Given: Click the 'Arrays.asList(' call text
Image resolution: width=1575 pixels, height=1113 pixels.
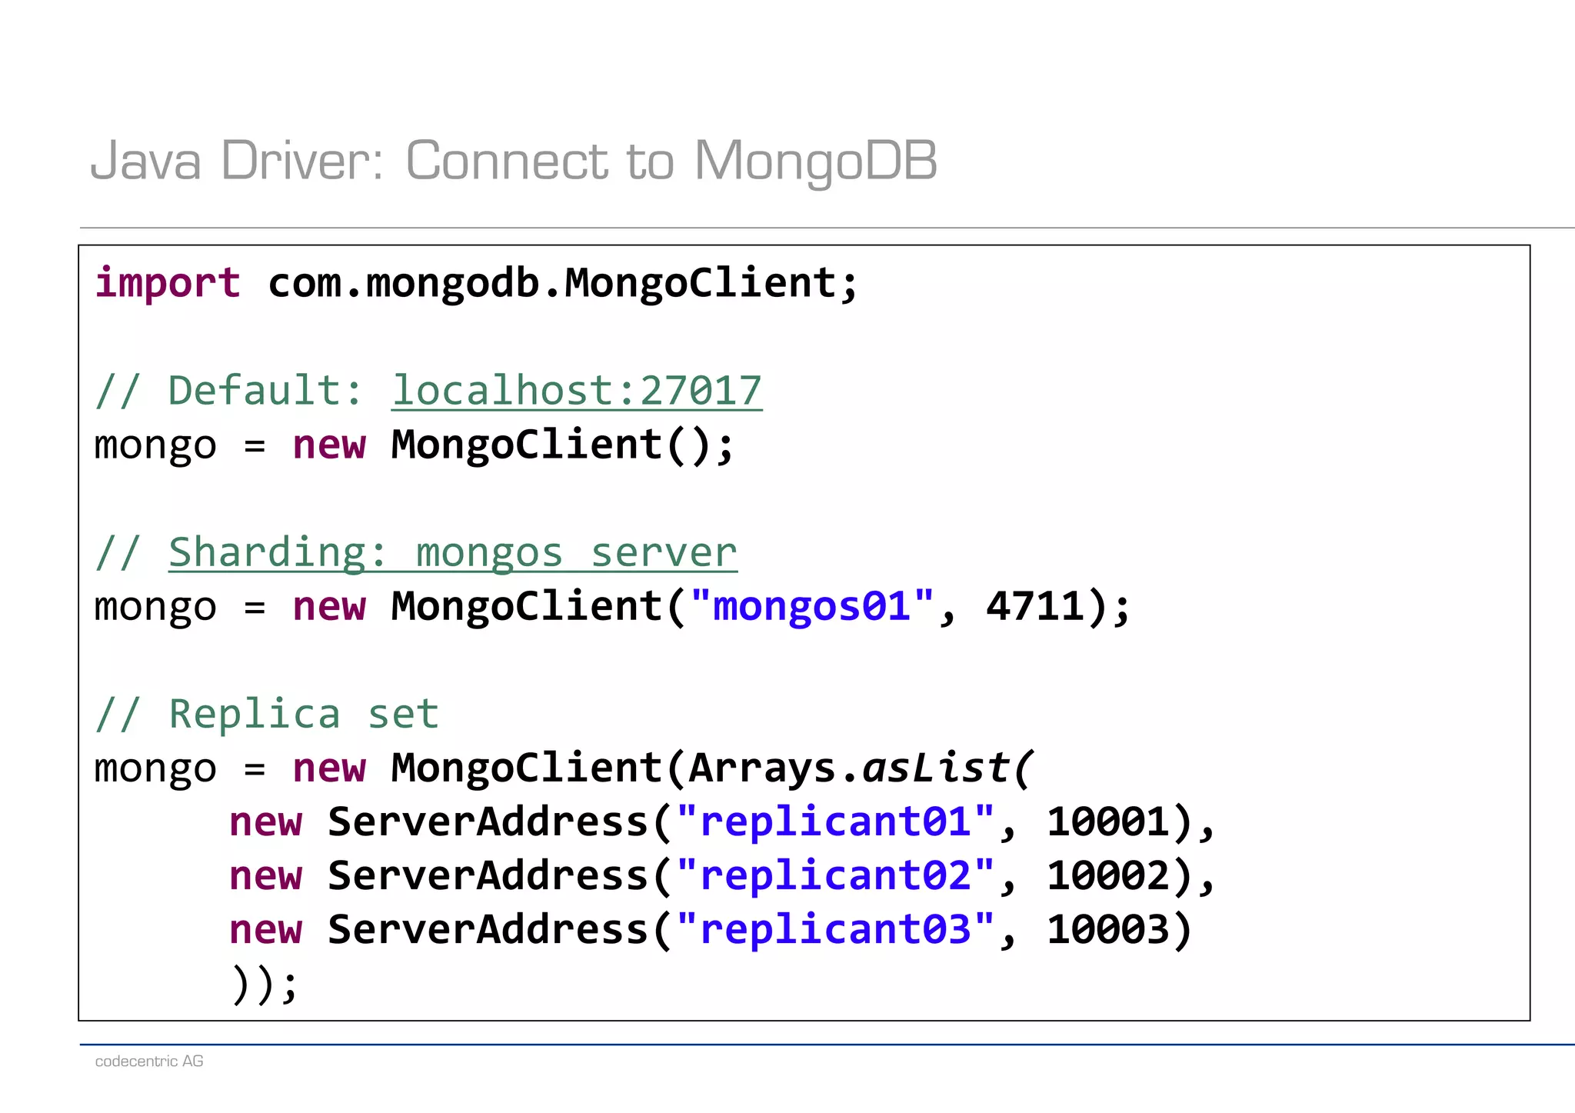Looking at the screenshot, I should click(861, 768).
